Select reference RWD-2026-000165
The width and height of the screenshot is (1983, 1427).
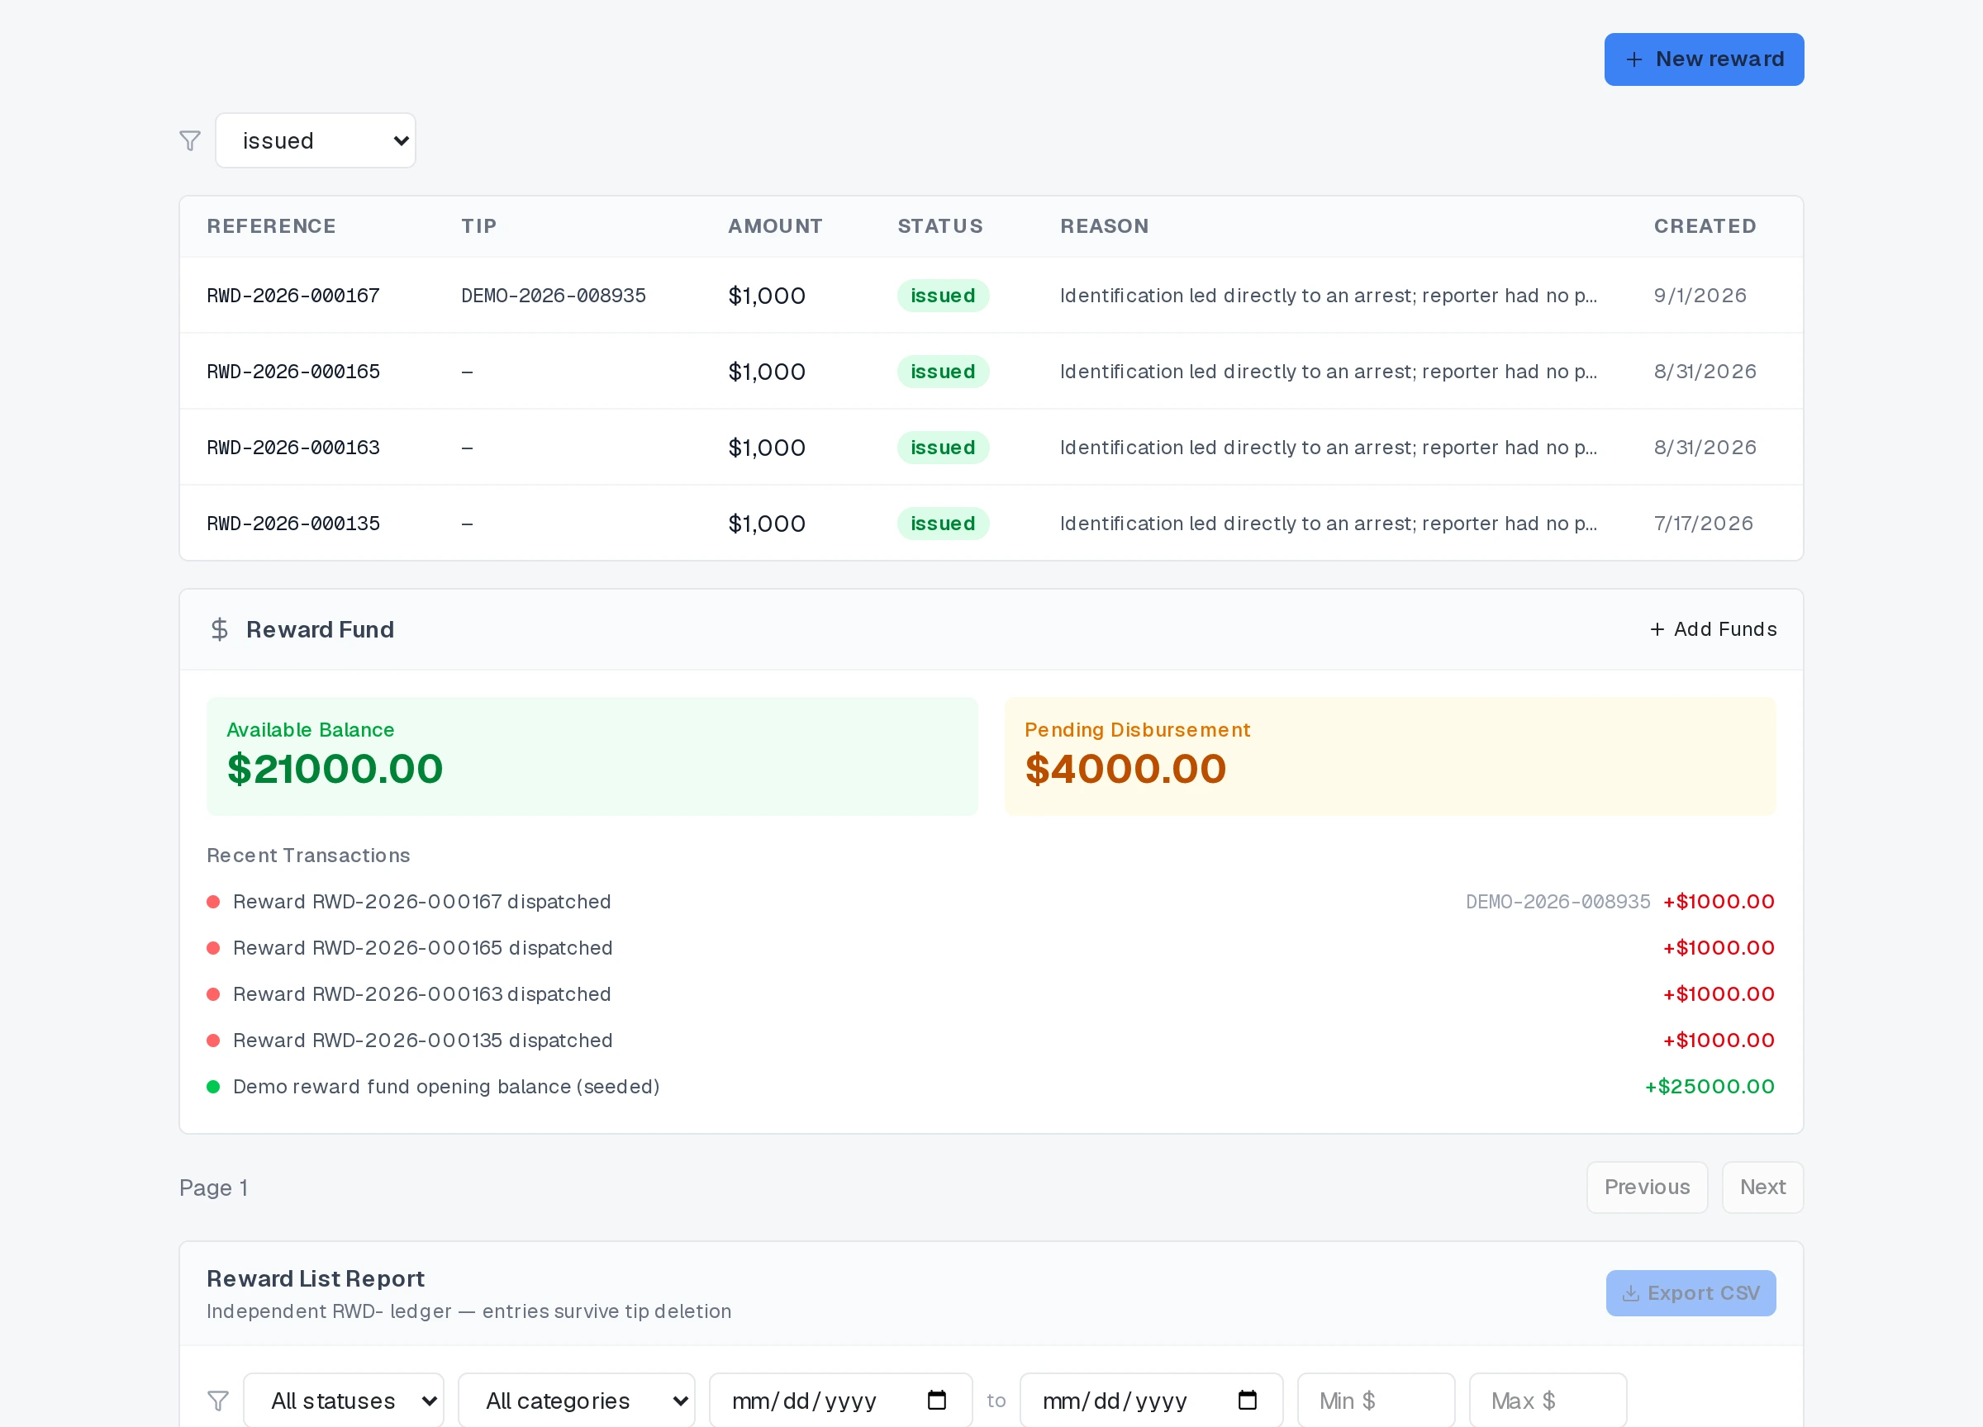294,372
